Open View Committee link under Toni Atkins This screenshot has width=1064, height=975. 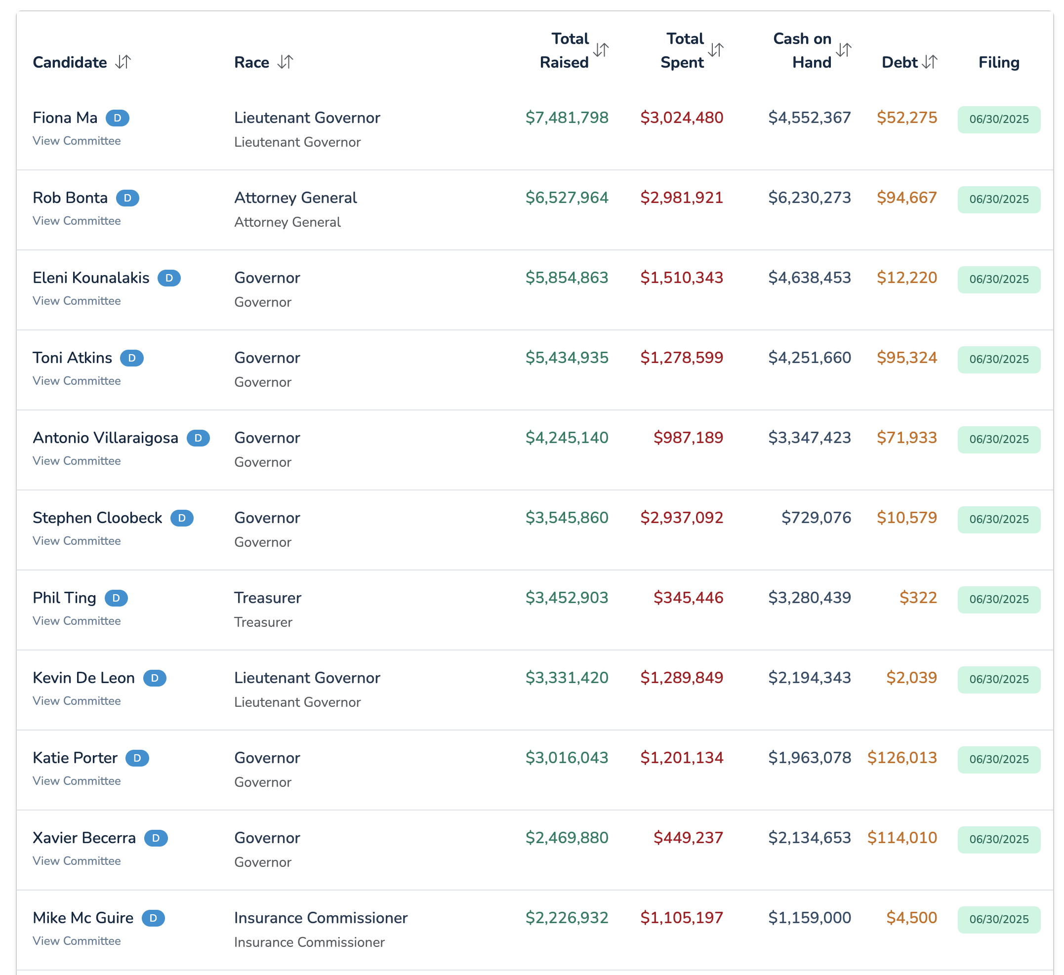(77, 381)
